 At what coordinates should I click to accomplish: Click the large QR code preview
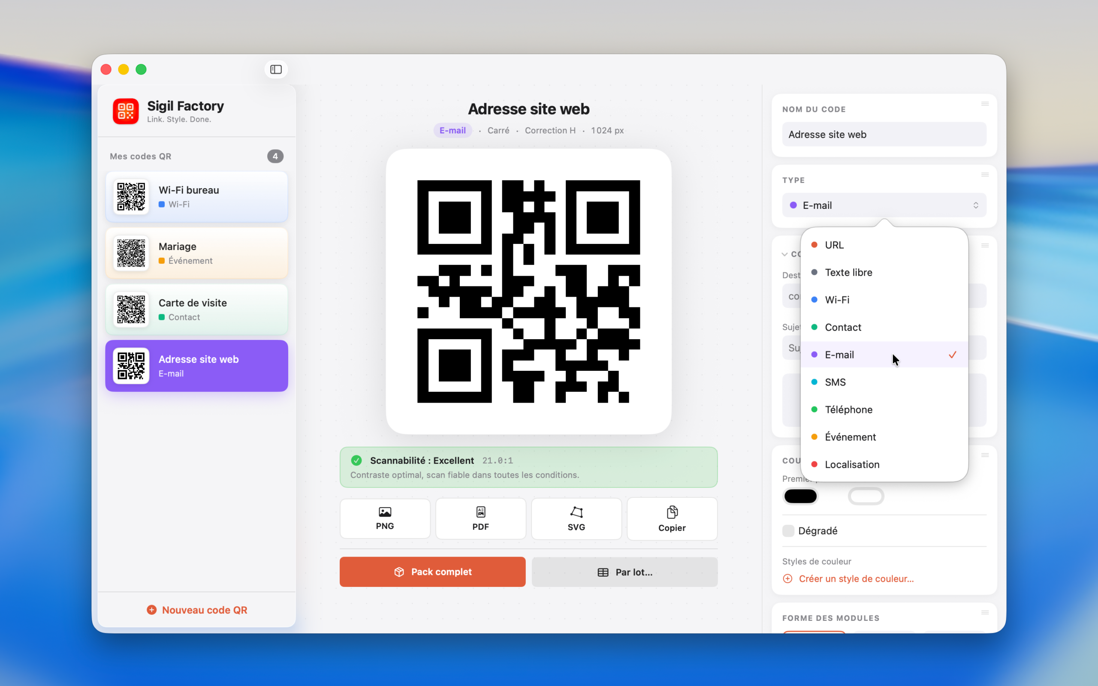pos(528,291)
